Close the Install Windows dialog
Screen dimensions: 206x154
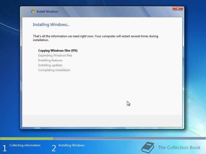point(178,8)
